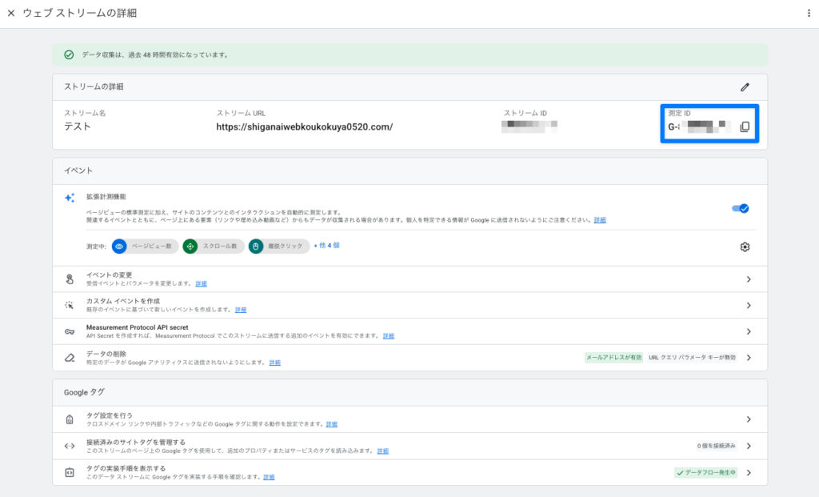
Task: Expand the カスタム イベントを作成 row chevron
Action: pyautogui.click(x=749, y=305)
